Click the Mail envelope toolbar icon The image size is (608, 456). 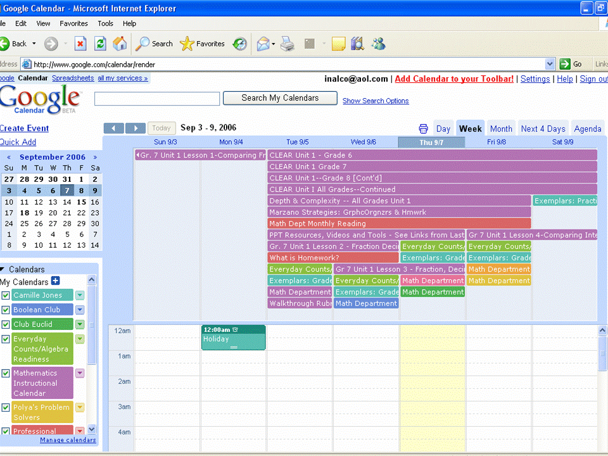coord(263,44)
